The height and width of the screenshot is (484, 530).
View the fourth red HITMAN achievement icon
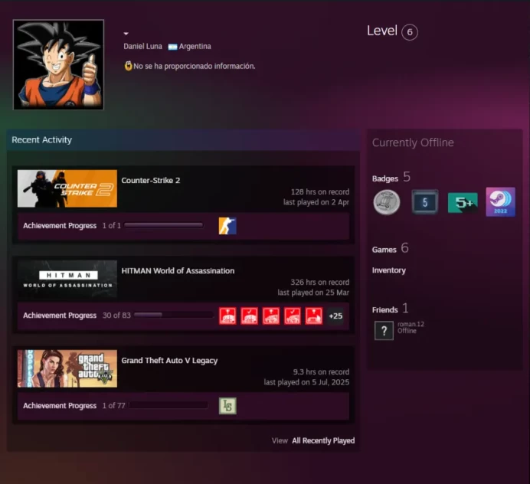point(293,316)
